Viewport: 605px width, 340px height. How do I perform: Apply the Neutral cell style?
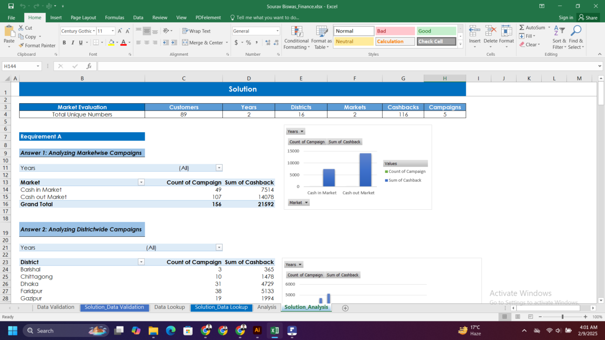pyautogui.click(x=354, y=41)
